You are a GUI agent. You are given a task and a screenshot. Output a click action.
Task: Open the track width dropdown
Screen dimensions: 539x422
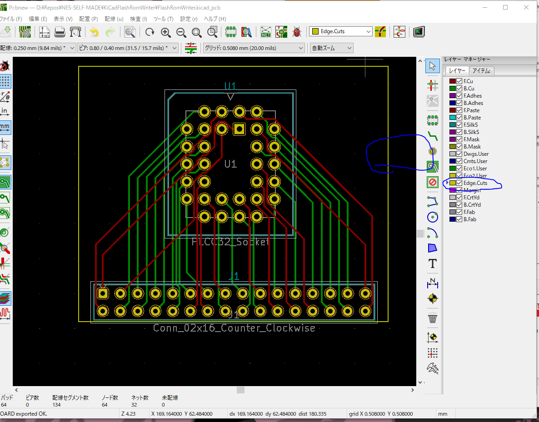coord(37,48)
